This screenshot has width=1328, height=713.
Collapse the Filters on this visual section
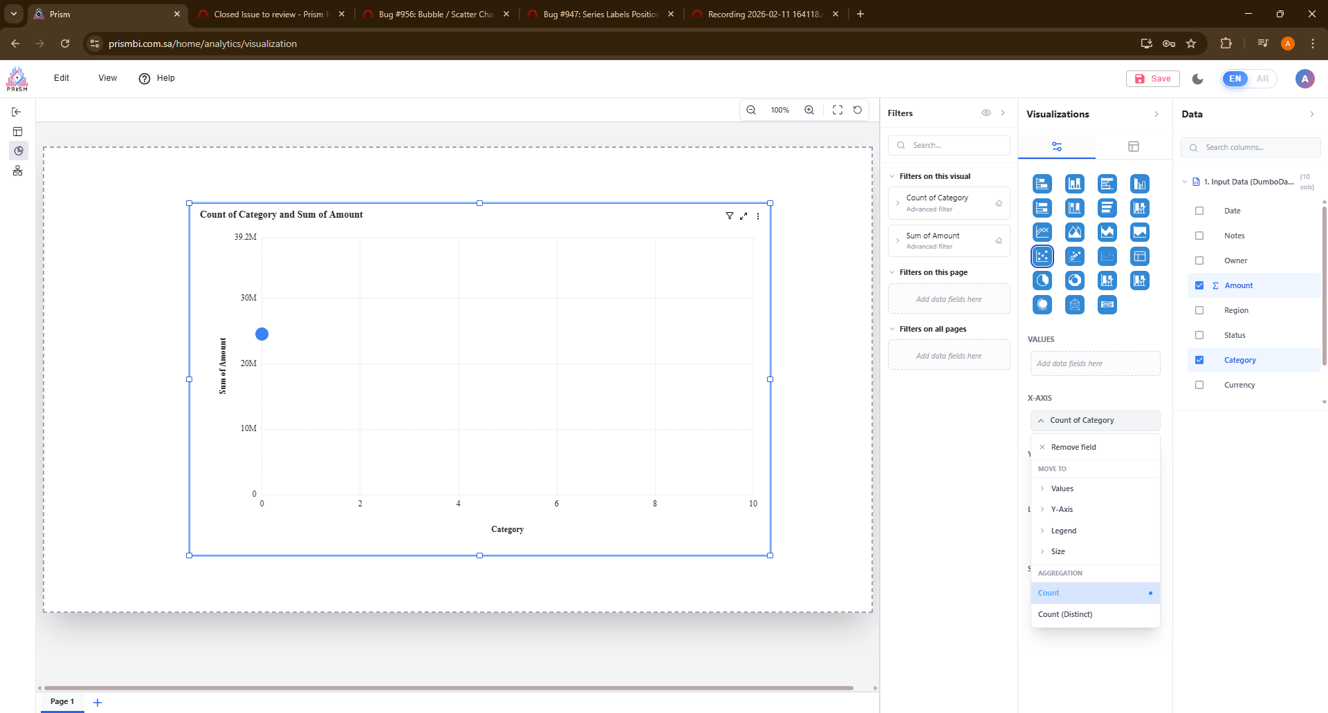click(x=892, y=177)
